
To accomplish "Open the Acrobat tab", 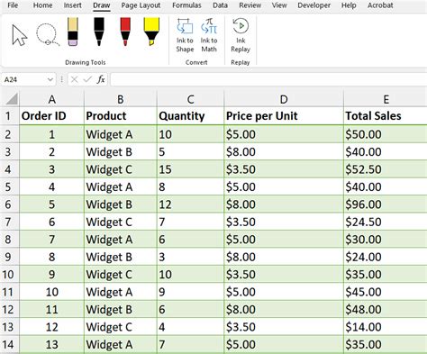I will [380, 5].
